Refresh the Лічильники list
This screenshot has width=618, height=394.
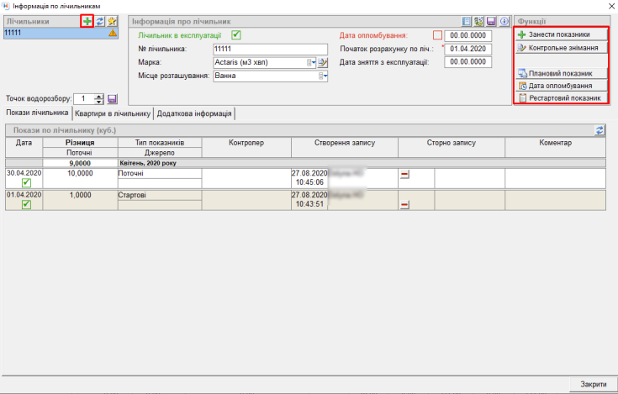[99, 20]
